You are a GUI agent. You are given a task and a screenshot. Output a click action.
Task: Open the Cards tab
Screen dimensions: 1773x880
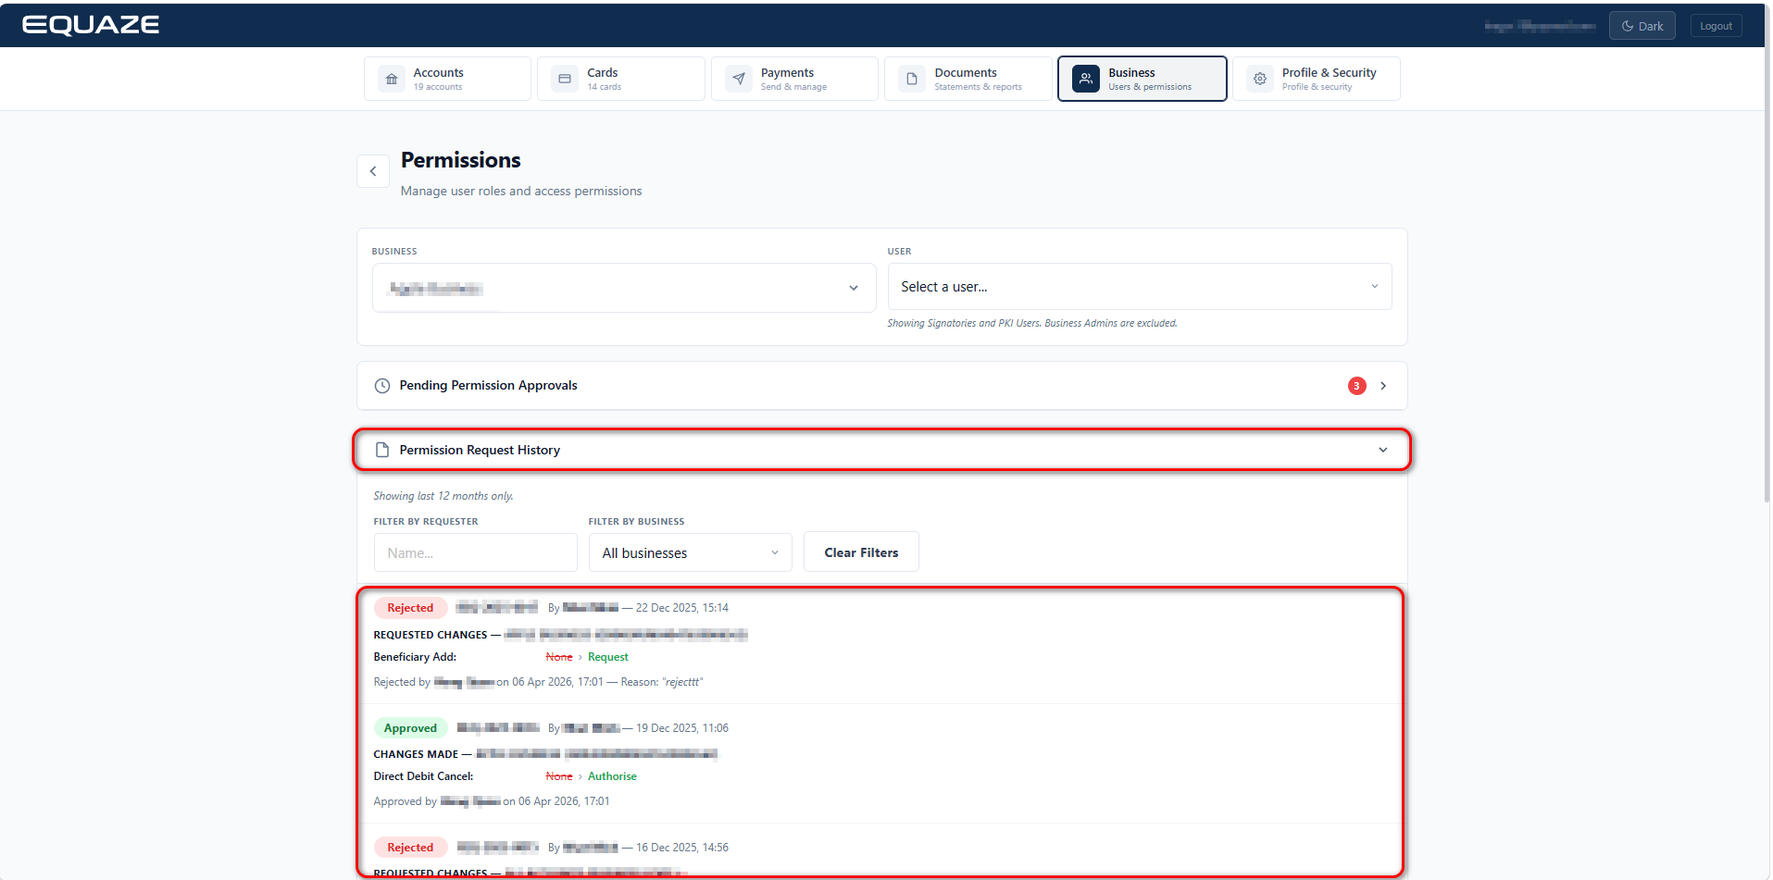click(x=621, y=79)
